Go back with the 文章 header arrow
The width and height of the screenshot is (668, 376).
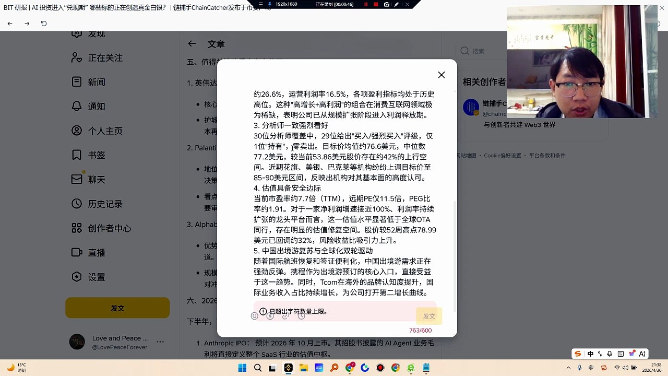coord(192,44)
